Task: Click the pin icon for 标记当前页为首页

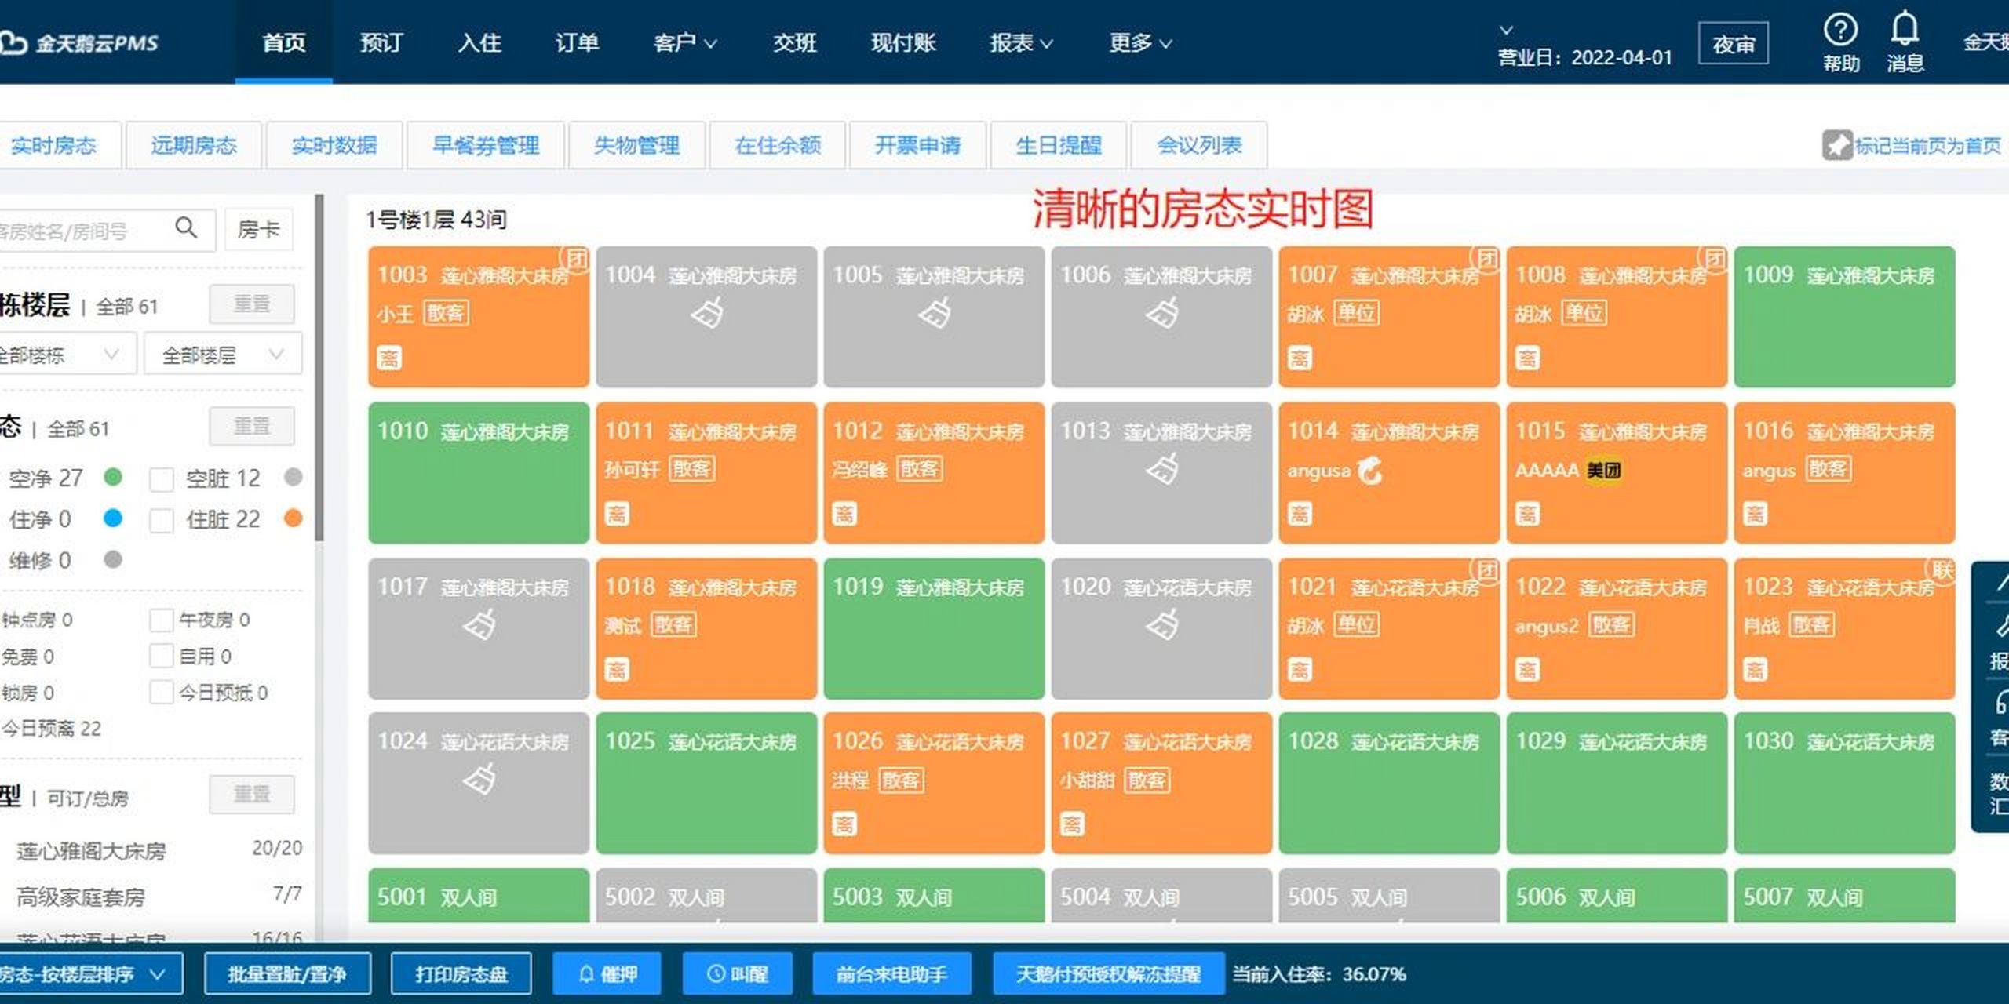Action: [1838, 147]
